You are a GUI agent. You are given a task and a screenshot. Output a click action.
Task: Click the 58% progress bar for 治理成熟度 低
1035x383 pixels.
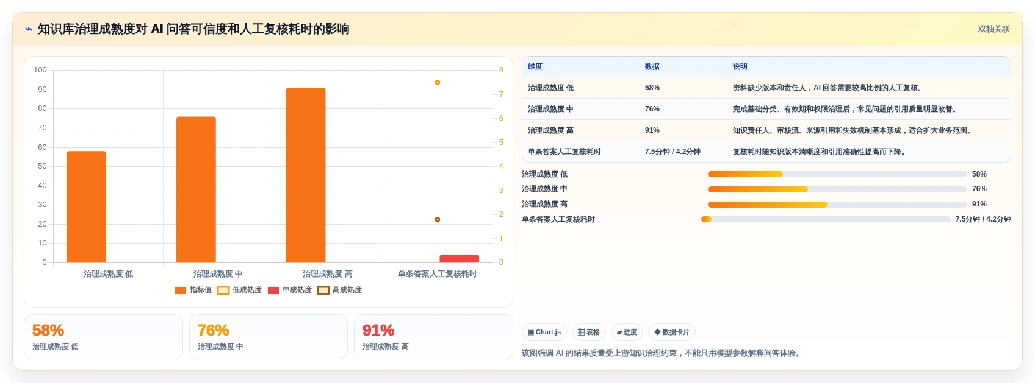pos(837,174)
